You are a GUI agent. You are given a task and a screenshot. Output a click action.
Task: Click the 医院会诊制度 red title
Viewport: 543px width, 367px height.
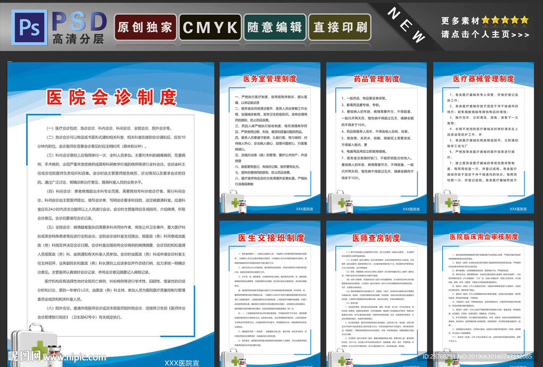pos(111,97)
